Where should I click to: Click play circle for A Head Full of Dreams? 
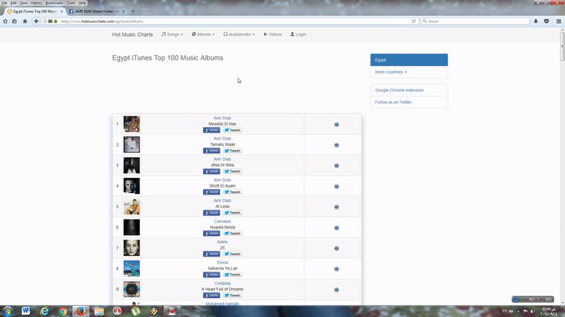[336, 290]
